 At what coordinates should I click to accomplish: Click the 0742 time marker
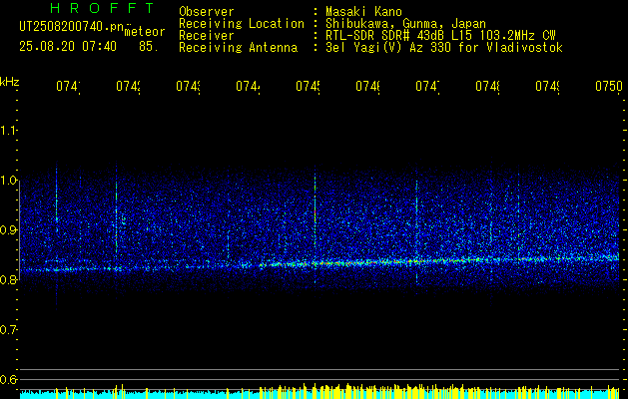coord(128,86)
